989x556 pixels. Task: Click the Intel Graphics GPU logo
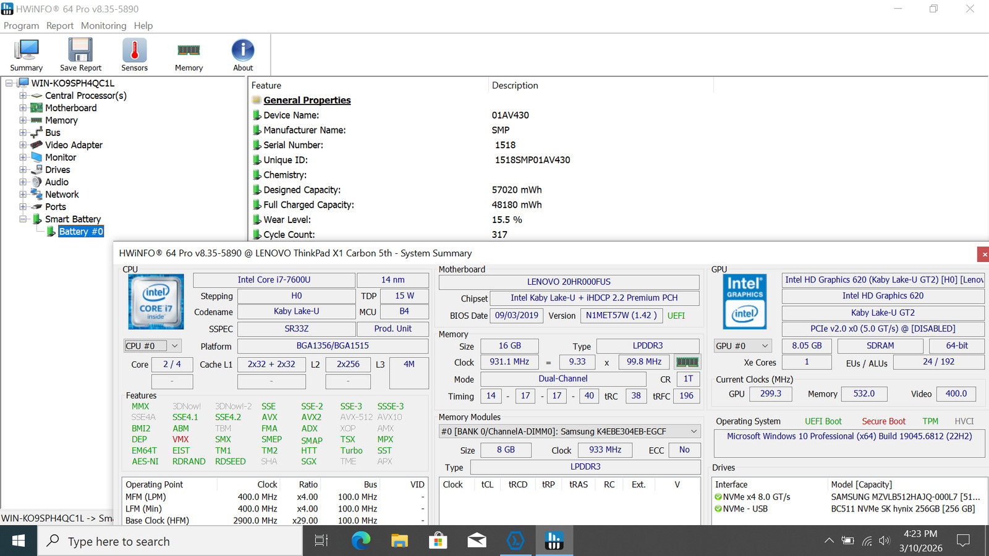pos(745,301)
